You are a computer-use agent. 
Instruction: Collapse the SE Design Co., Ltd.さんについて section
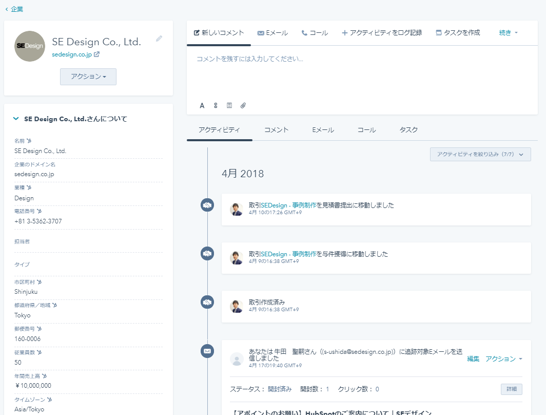(x=16, y=119)
